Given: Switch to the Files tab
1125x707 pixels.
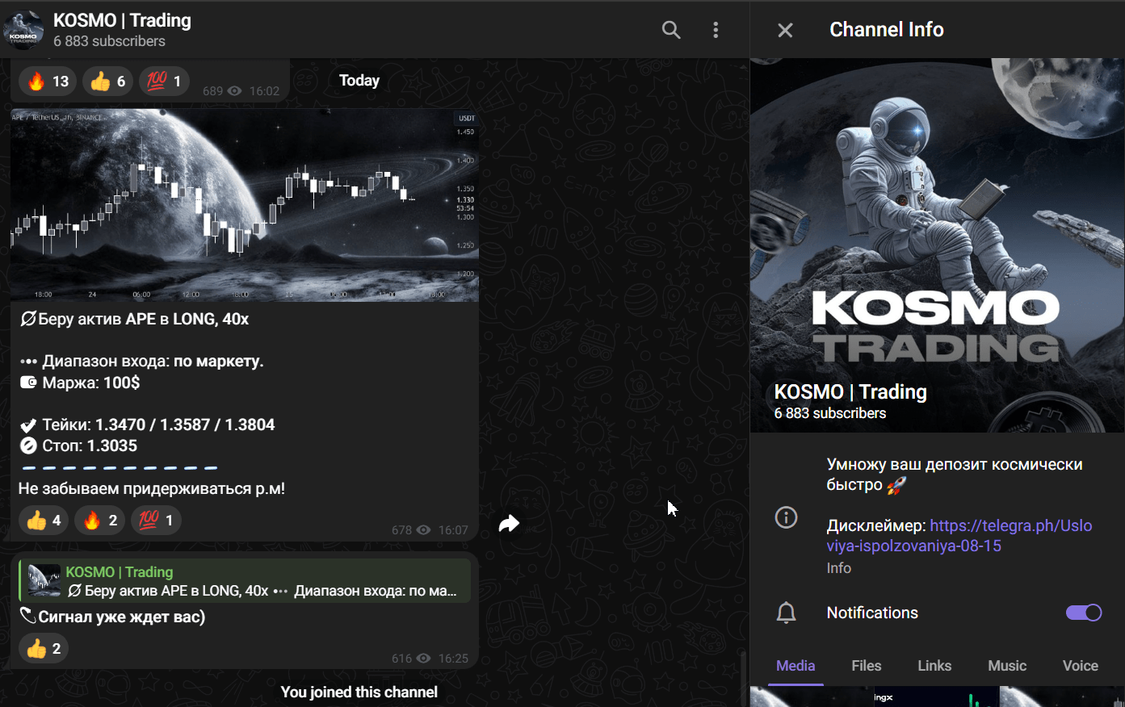Looking at the screenshot, I should tap(867, 666).
